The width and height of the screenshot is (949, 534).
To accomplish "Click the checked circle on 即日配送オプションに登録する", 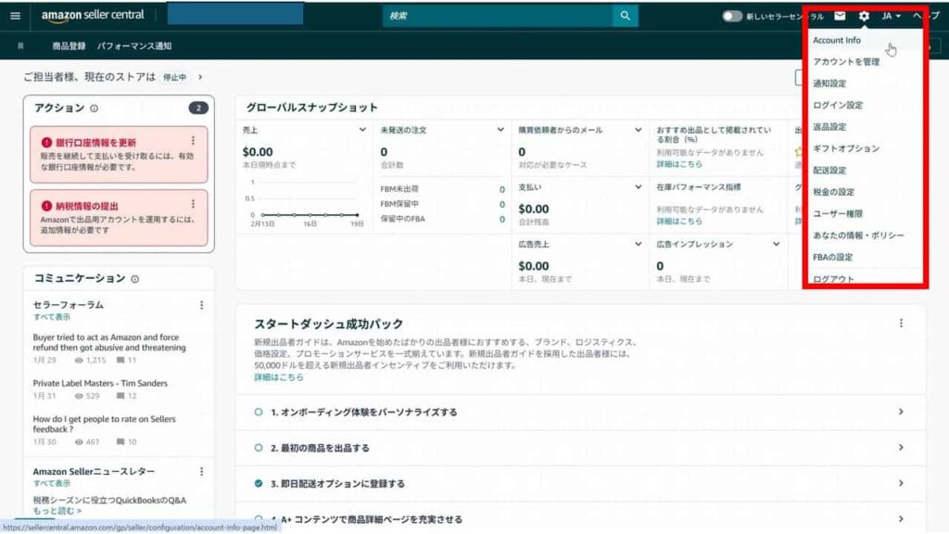I will coord(258,483).
